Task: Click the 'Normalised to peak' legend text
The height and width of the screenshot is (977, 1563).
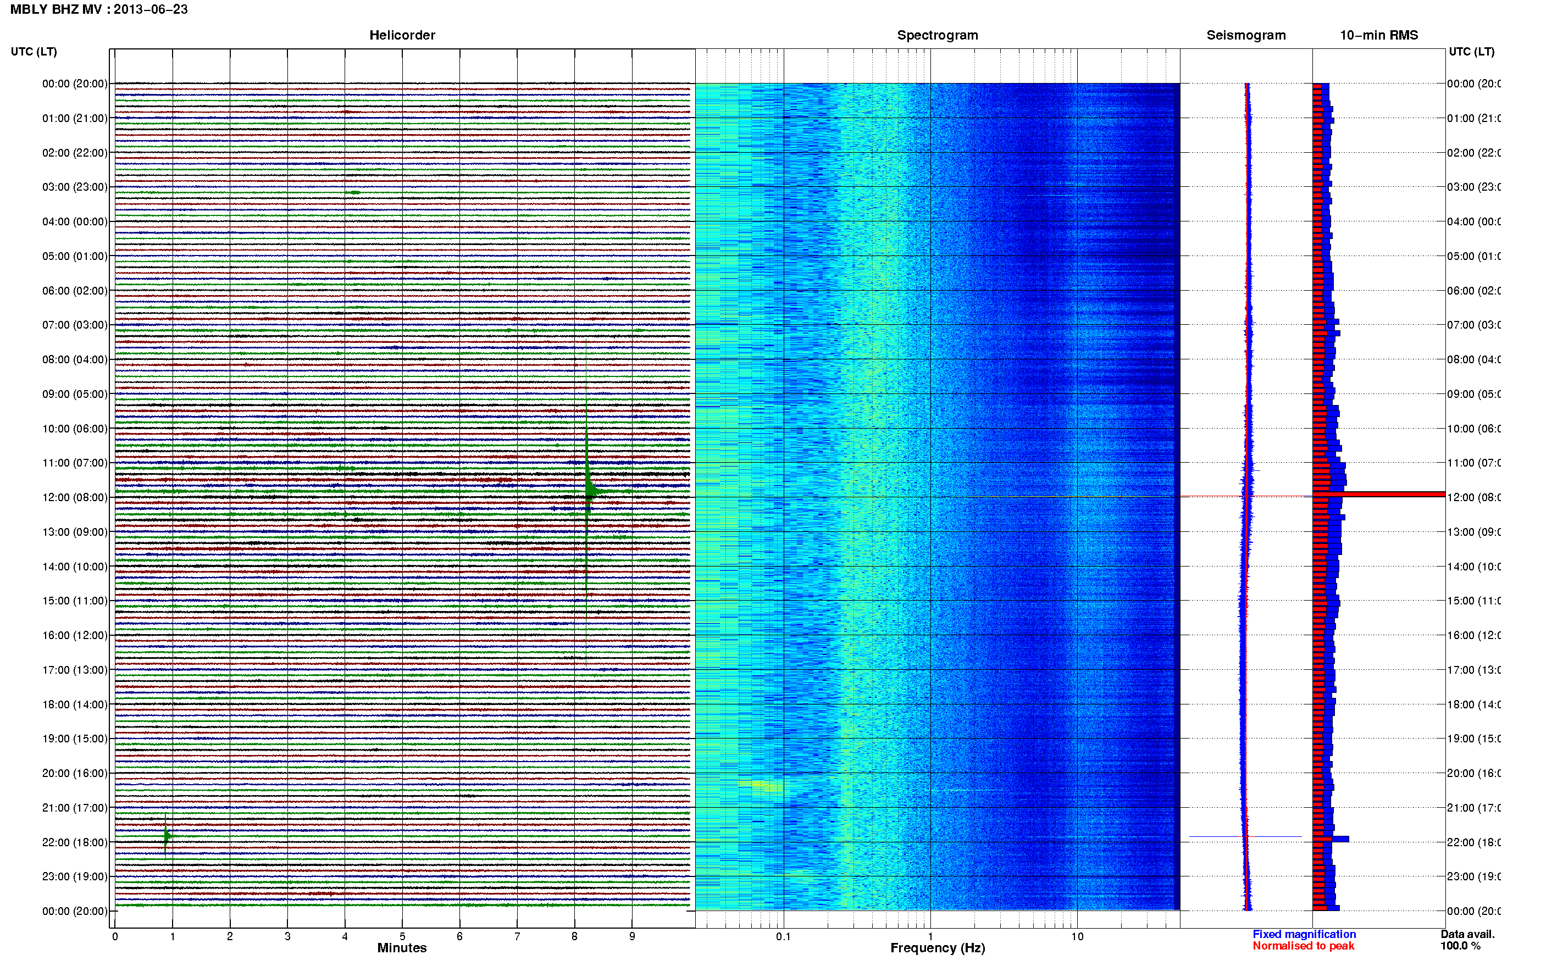Action: [x=1303, y=946]
